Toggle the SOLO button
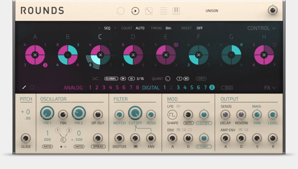 227,88
